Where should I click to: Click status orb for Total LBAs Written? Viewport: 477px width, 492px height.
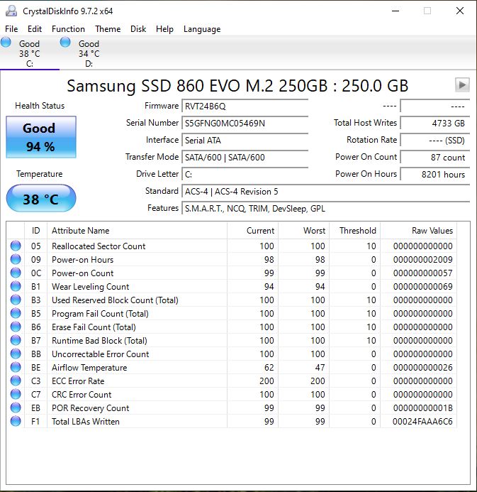(x=16, y=421)
